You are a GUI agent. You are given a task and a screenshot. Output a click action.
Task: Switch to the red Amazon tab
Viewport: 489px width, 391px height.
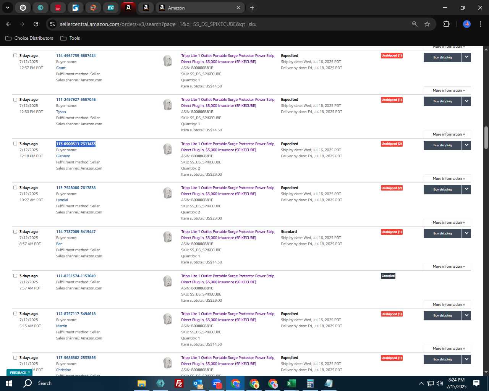tap(128, 8)
